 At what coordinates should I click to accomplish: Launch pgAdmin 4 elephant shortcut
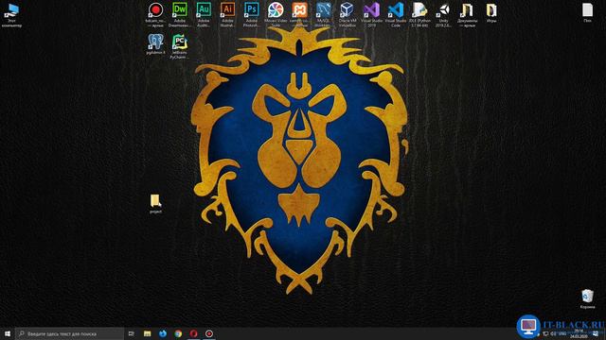[155, 44]
